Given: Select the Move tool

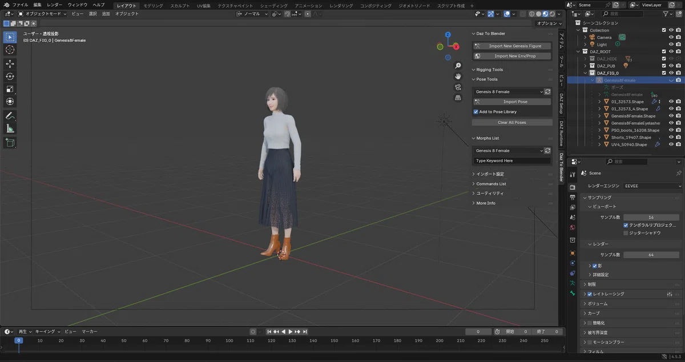Looking at the screenshot, I should click(x=10, y=64).
